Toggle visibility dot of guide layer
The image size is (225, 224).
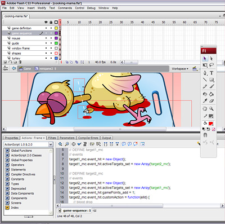46,43
